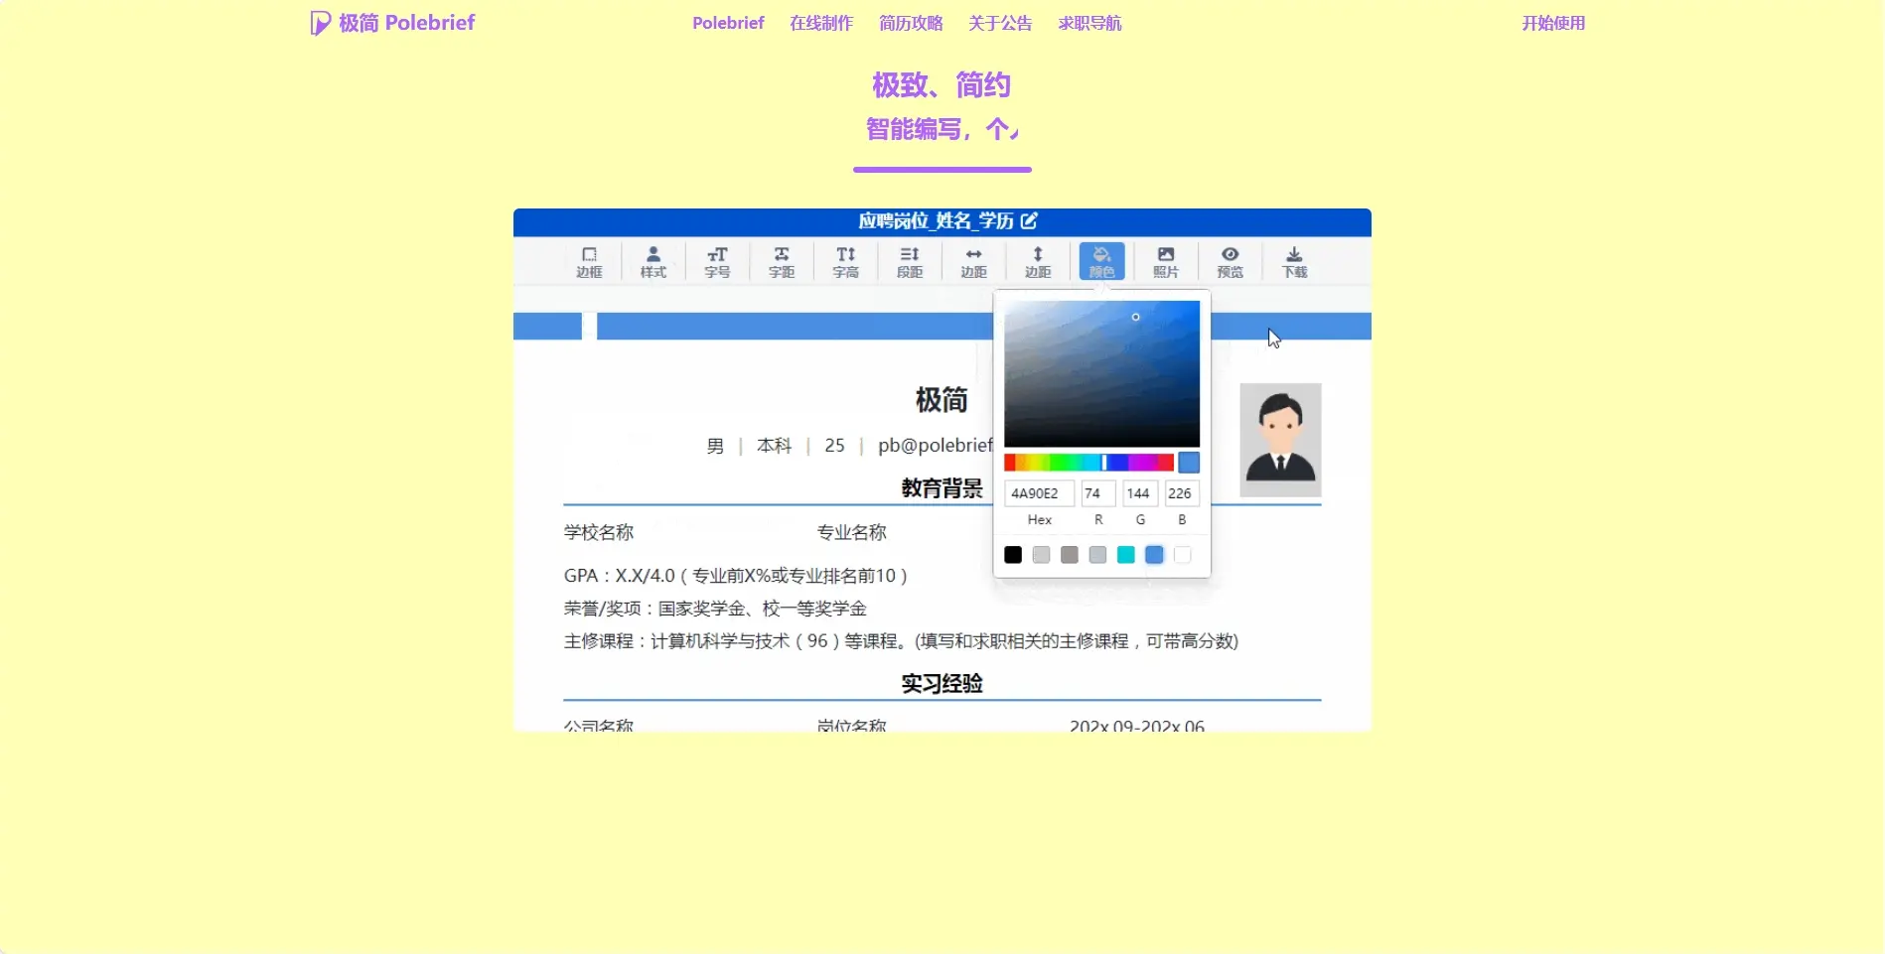Edit the Hex value 4A90E2 field
The height and width of the screenshot is (954, 1885).
coord(1037,493)
